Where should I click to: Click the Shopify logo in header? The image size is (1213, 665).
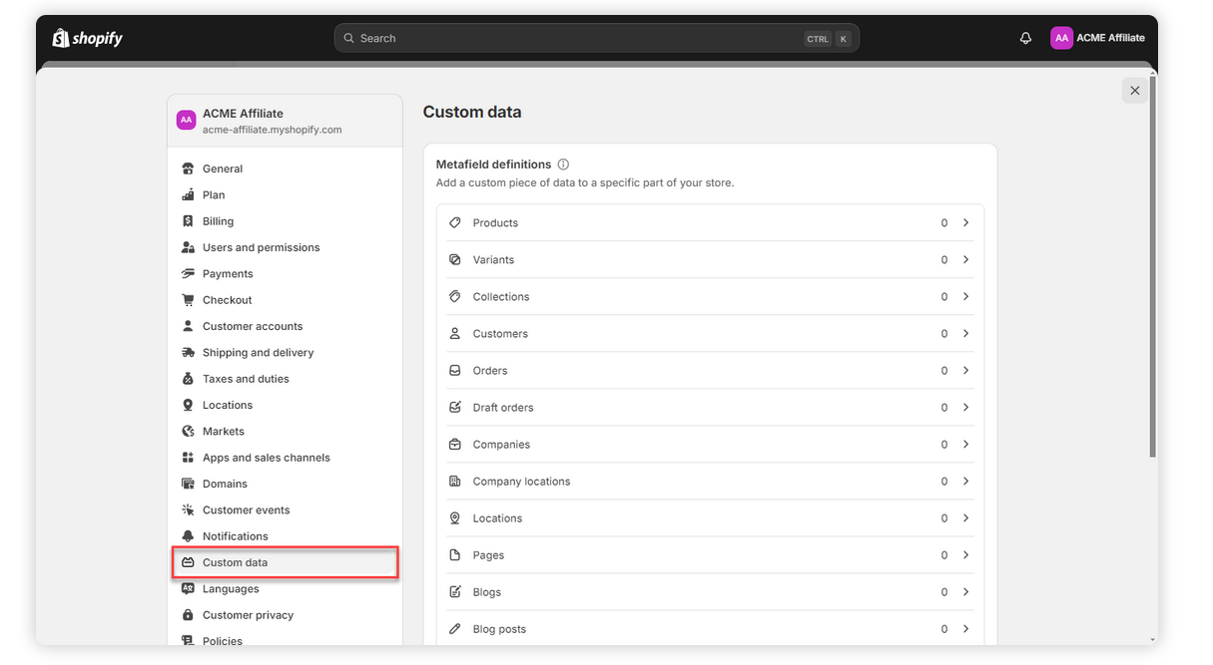tap(88, 38)
